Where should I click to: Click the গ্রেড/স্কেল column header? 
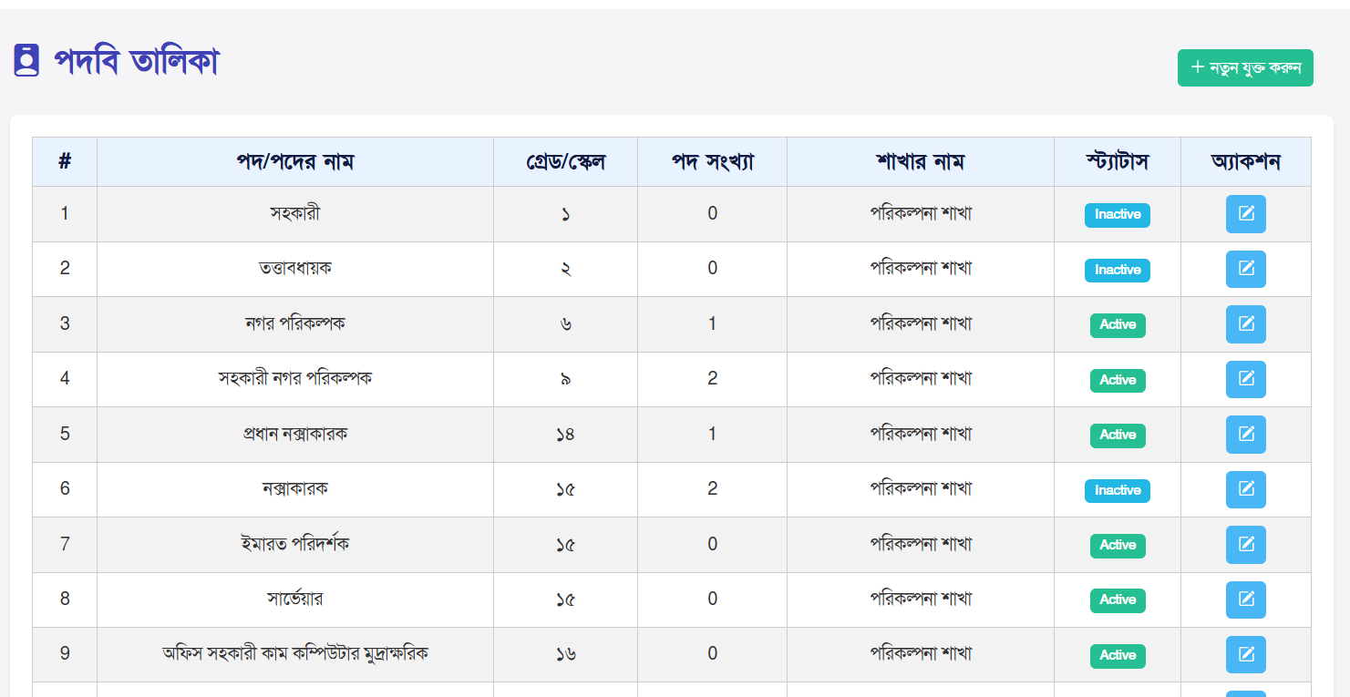(x=565, y=162)
